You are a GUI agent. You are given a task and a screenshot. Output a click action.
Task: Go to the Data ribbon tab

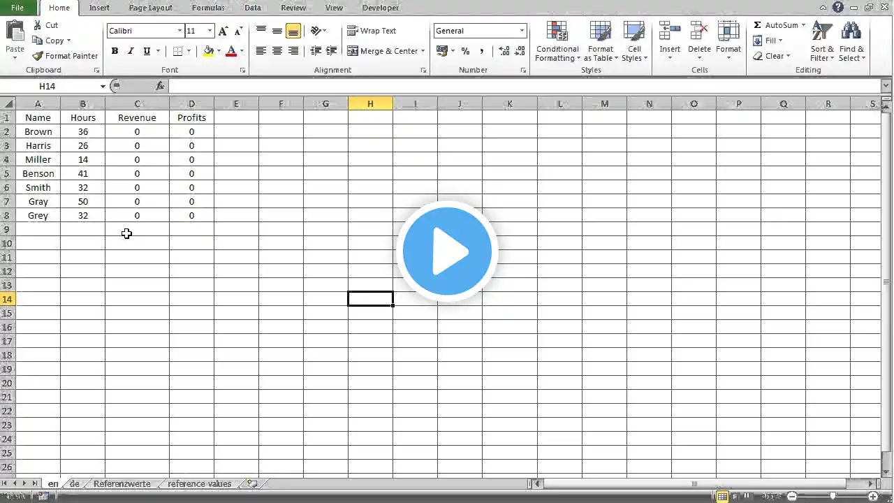click(x=253, y=8)
